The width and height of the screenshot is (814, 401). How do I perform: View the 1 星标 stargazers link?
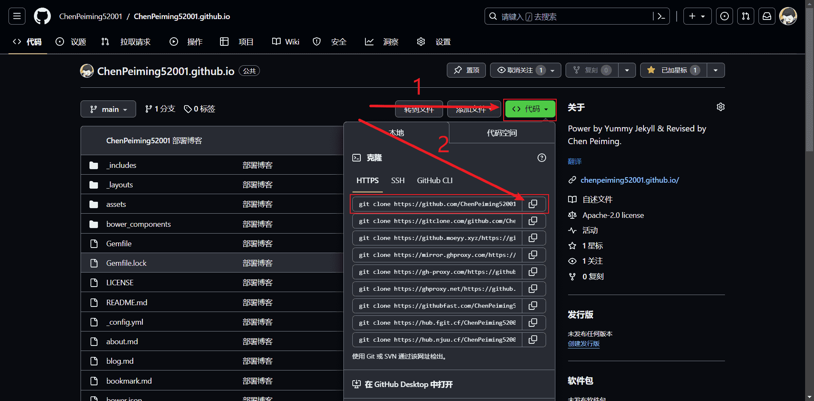(592, 246)
